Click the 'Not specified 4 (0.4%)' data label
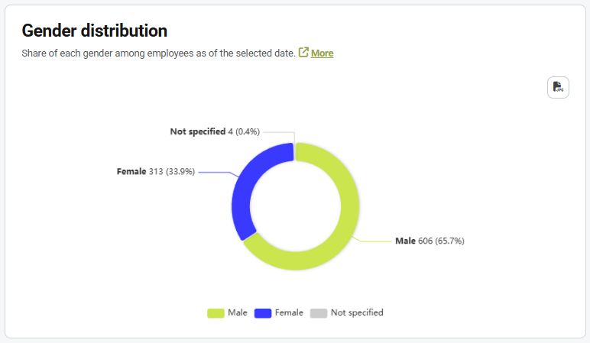The image size is (590, 343). point(215,131)
